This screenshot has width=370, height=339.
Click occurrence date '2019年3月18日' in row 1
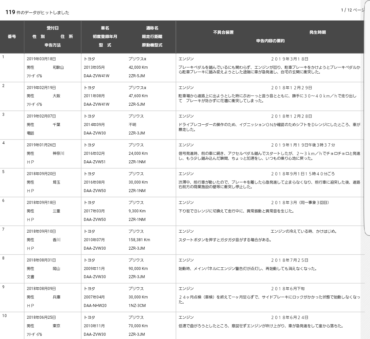(x=289, y=59)
